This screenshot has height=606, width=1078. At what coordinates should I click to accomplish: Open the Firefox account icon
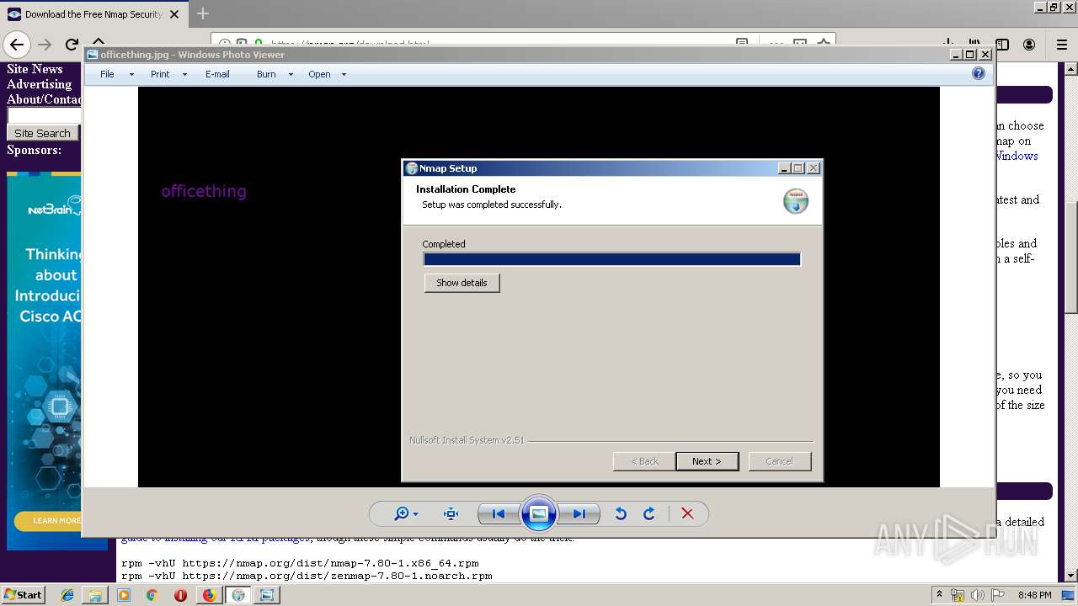(x=1029, y=45)
